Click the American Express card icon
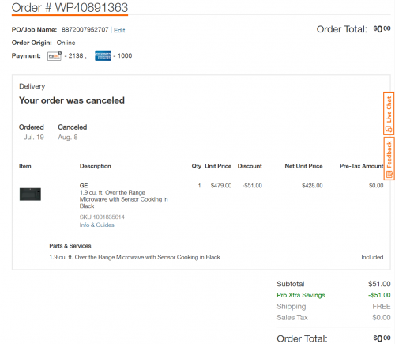 [103, 55]
